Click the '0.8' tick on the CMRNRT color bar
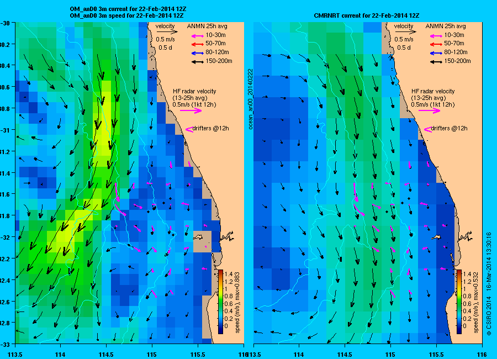The height and width of the screenshot is (359, 497). 467,296
